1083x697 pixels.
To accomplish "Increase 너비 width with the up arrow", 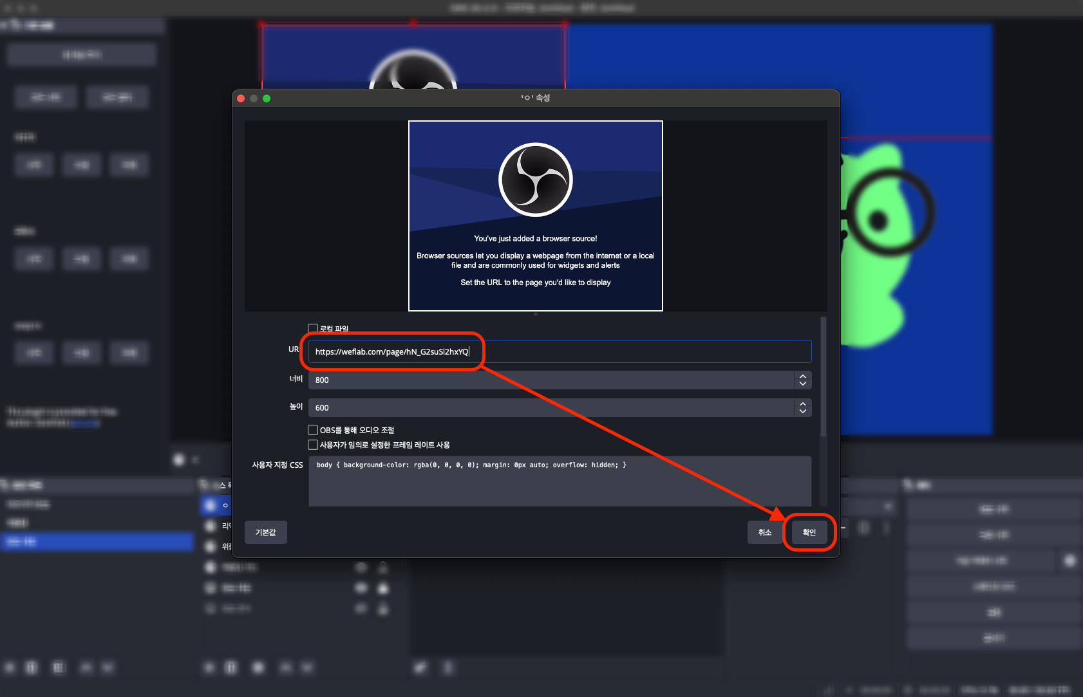I will tap(803, 376).
